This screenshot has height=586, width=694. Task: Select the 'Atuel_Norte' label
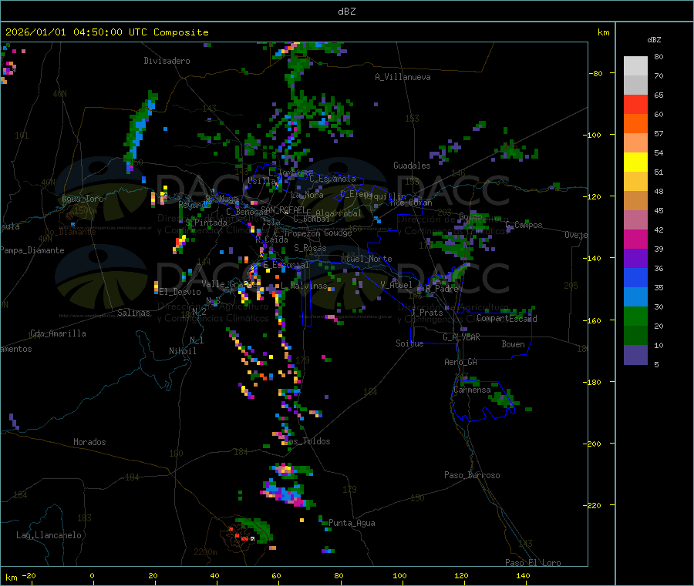pyautogui.click(x=366, y=259)
